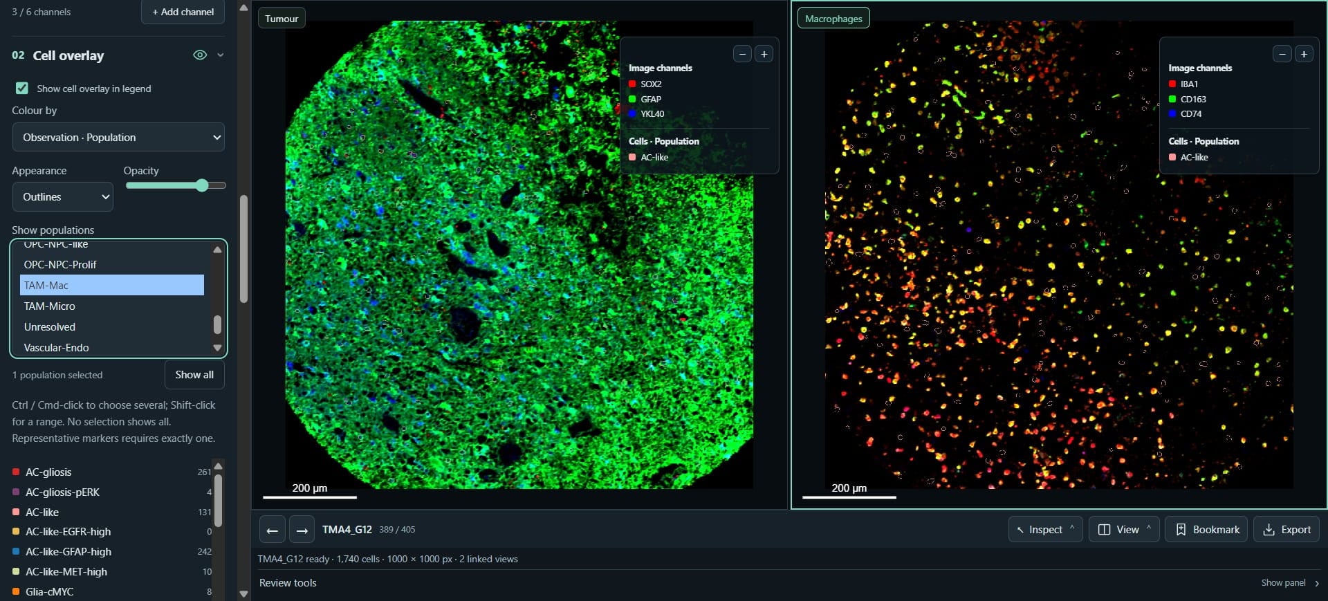Select OPC-NPC-Prolif in population list

(x=112, y=264)
